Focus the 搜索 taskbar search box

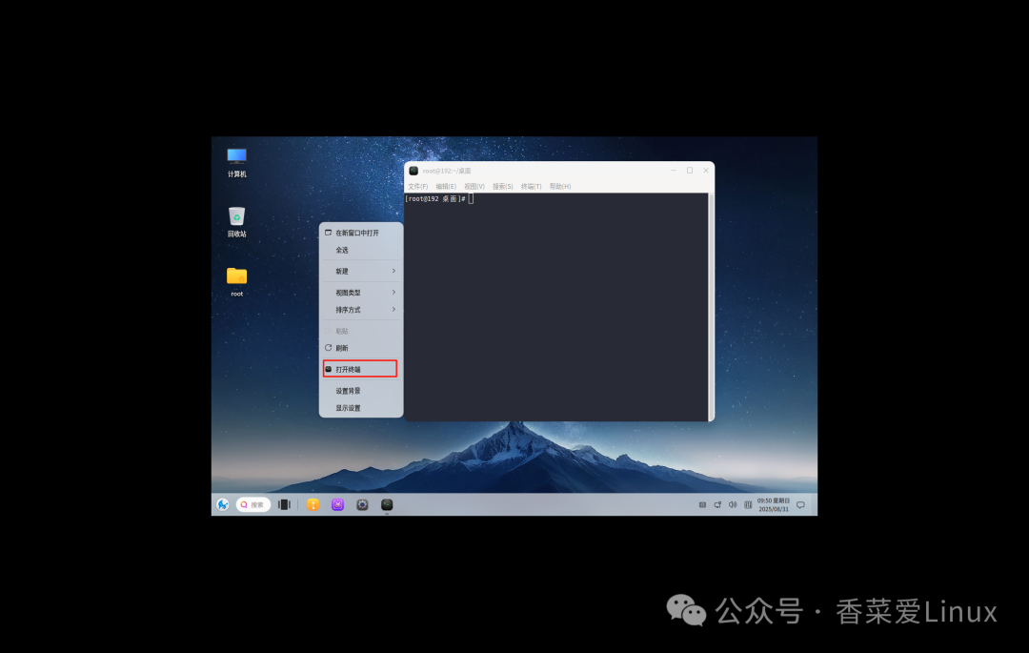tap(253, 504)
